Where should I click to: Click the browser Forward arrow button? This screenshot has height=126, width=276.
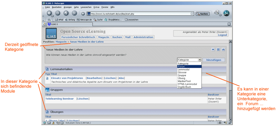coord(58,13)
